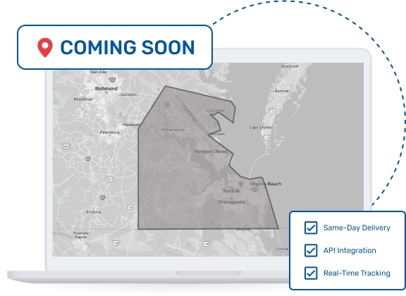Click Virginia Beach map label
Screen dimensions: 406x296
(266, 184)
